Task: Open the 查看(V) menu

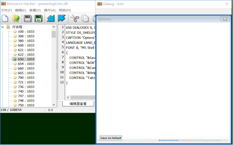Action: 35,10
